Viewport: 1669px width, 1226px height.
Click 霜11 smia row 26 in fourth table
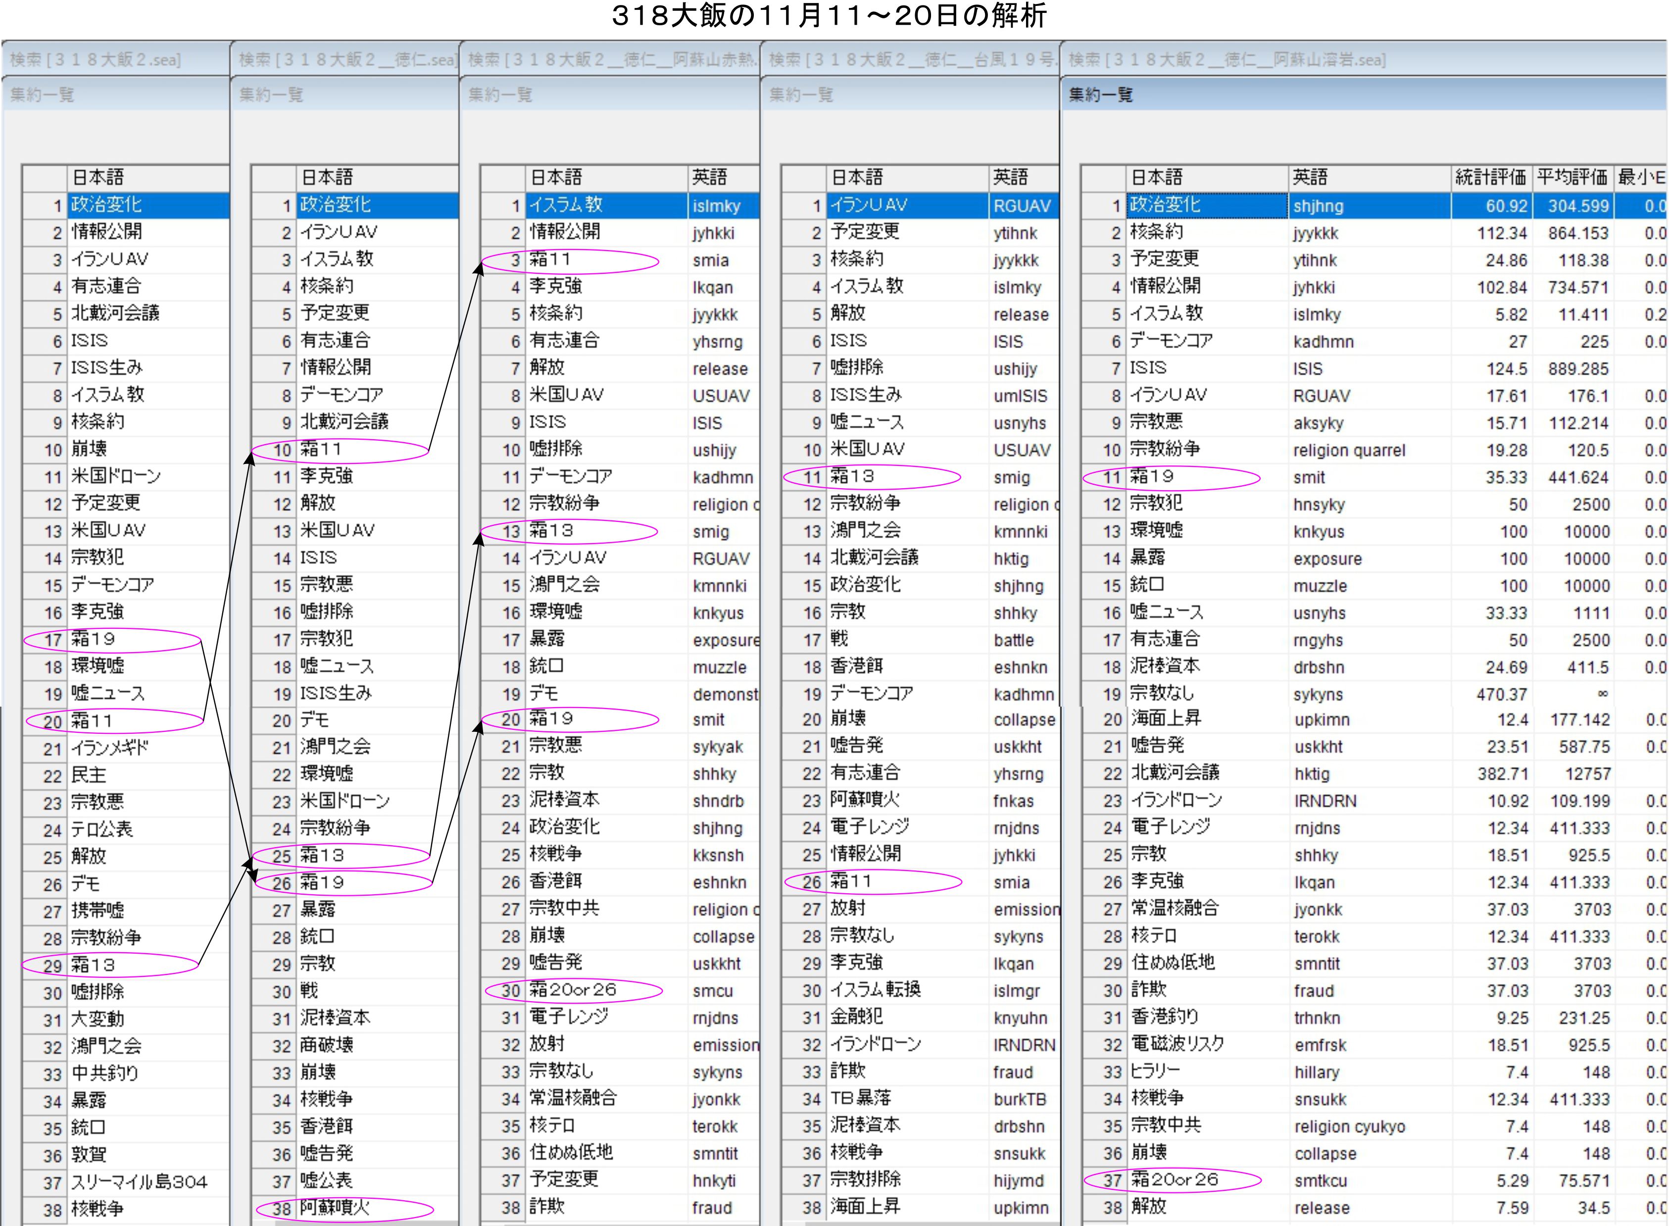point(851,882)
